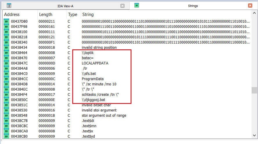Click the Type column header
This screenshot has height=144, width=258.
point(73,15)
